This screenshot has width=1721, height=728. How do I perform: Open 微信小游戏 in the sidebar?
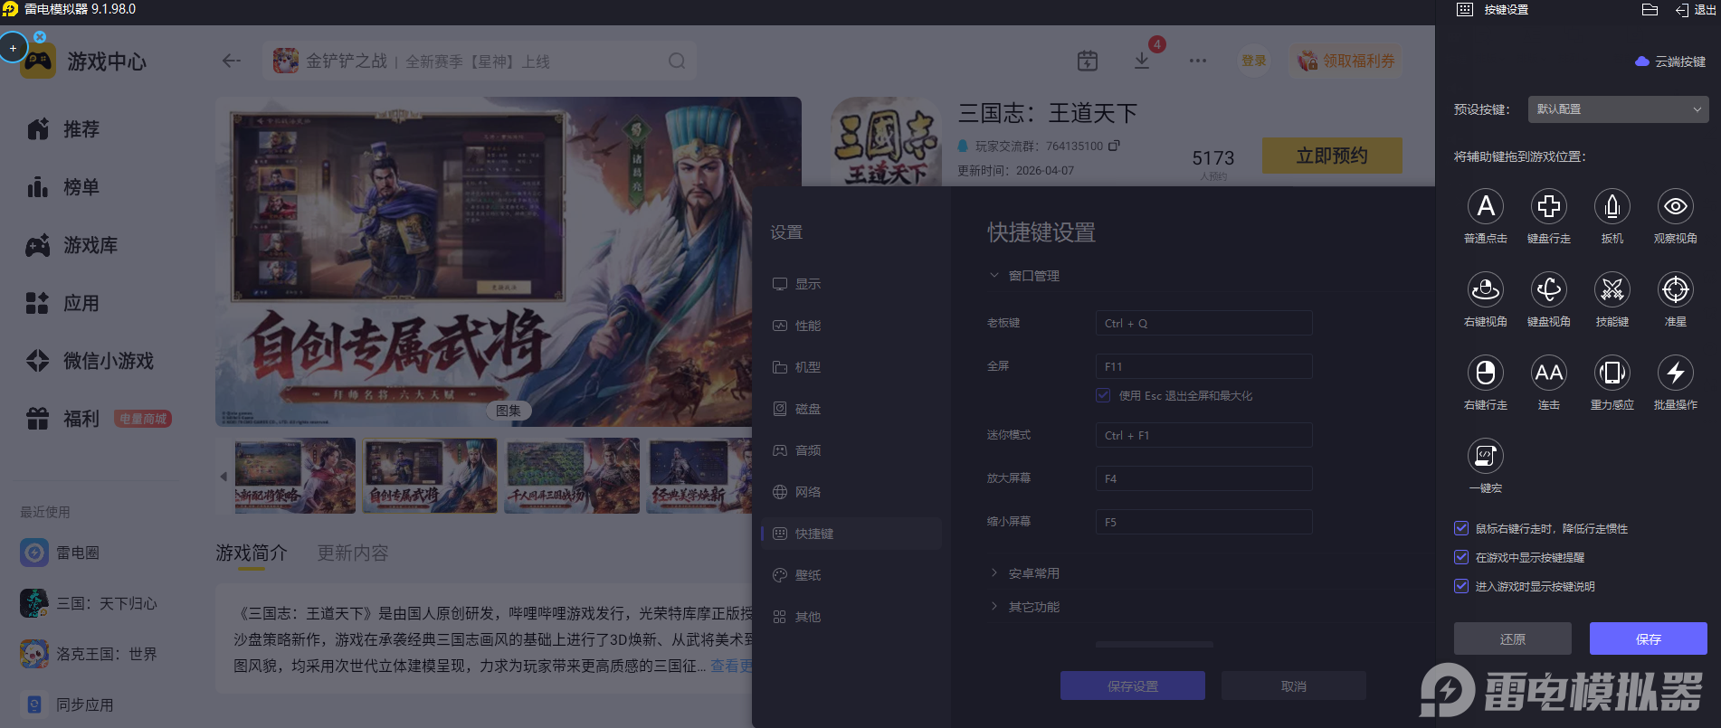(90, 361)
